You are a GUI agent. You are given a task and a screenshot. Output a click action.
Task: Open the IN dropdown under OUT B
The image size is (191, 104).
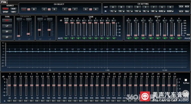(121, 11)
